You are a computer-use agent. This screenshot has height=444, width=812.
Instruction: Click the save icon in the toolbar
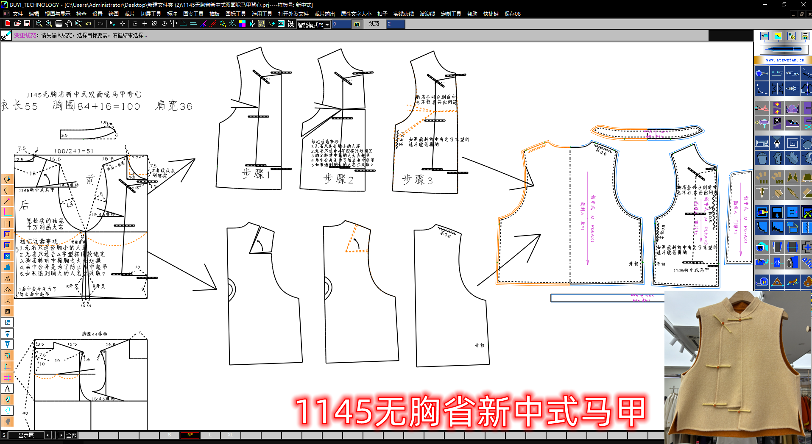pyautogui.click(x=27, y=24)
